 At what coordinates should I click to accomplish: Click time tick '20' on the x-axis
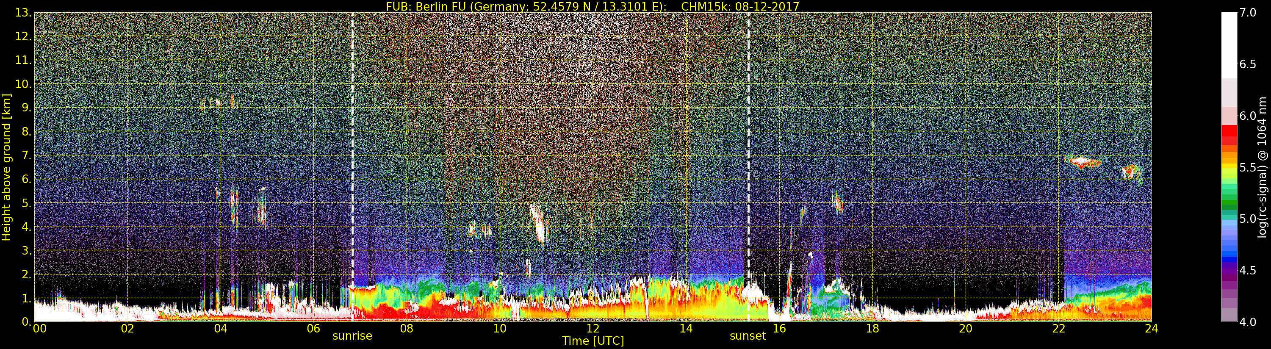tap(966, 328)
